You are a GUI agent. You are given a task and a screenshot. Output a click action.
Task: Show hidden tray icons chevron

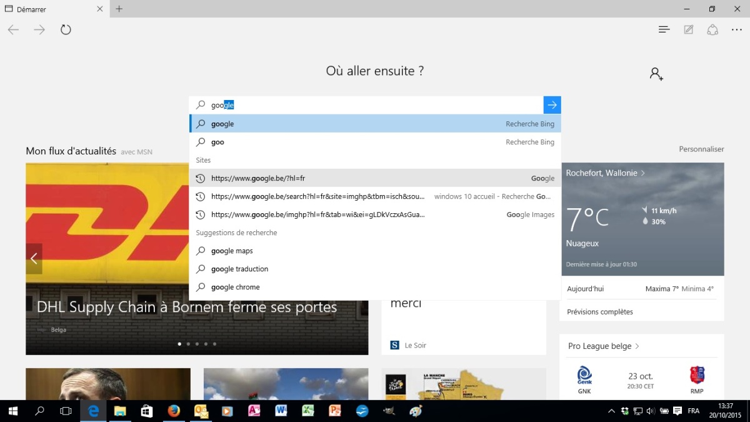(611, 411)
